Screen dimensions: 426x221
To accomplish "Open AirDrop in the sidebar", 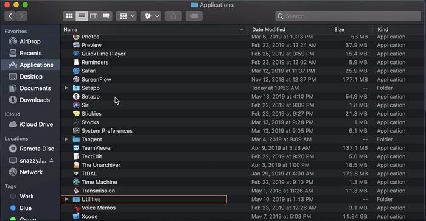I will tap(30, 41).
